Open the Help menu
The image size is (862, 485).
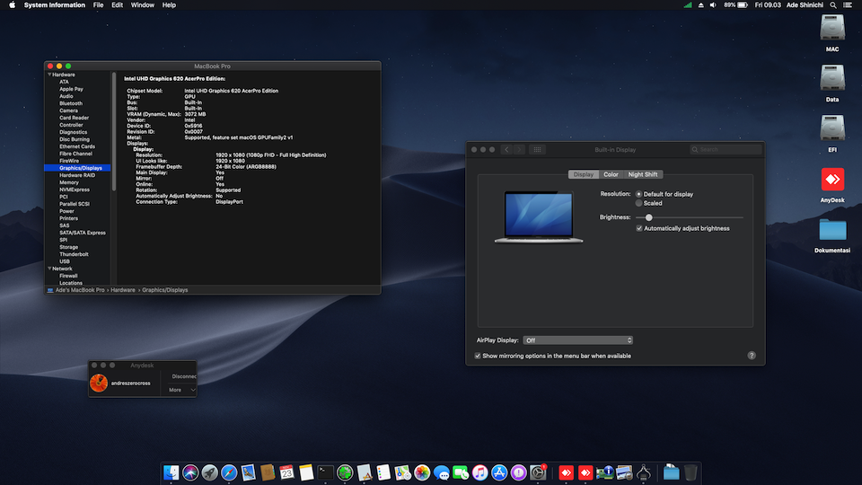pos(170,5)
